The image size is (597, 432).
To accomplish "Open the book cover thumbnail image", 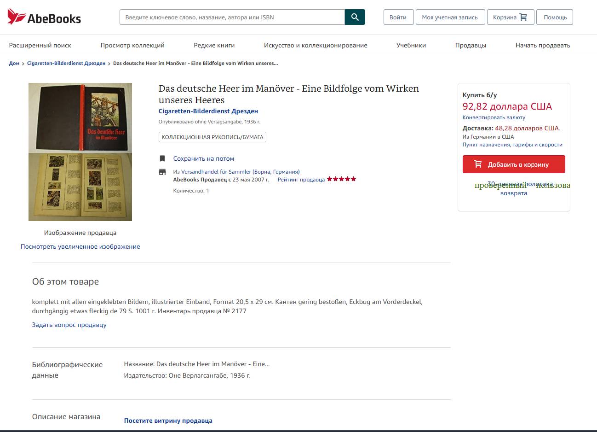I will pos(80,152).
